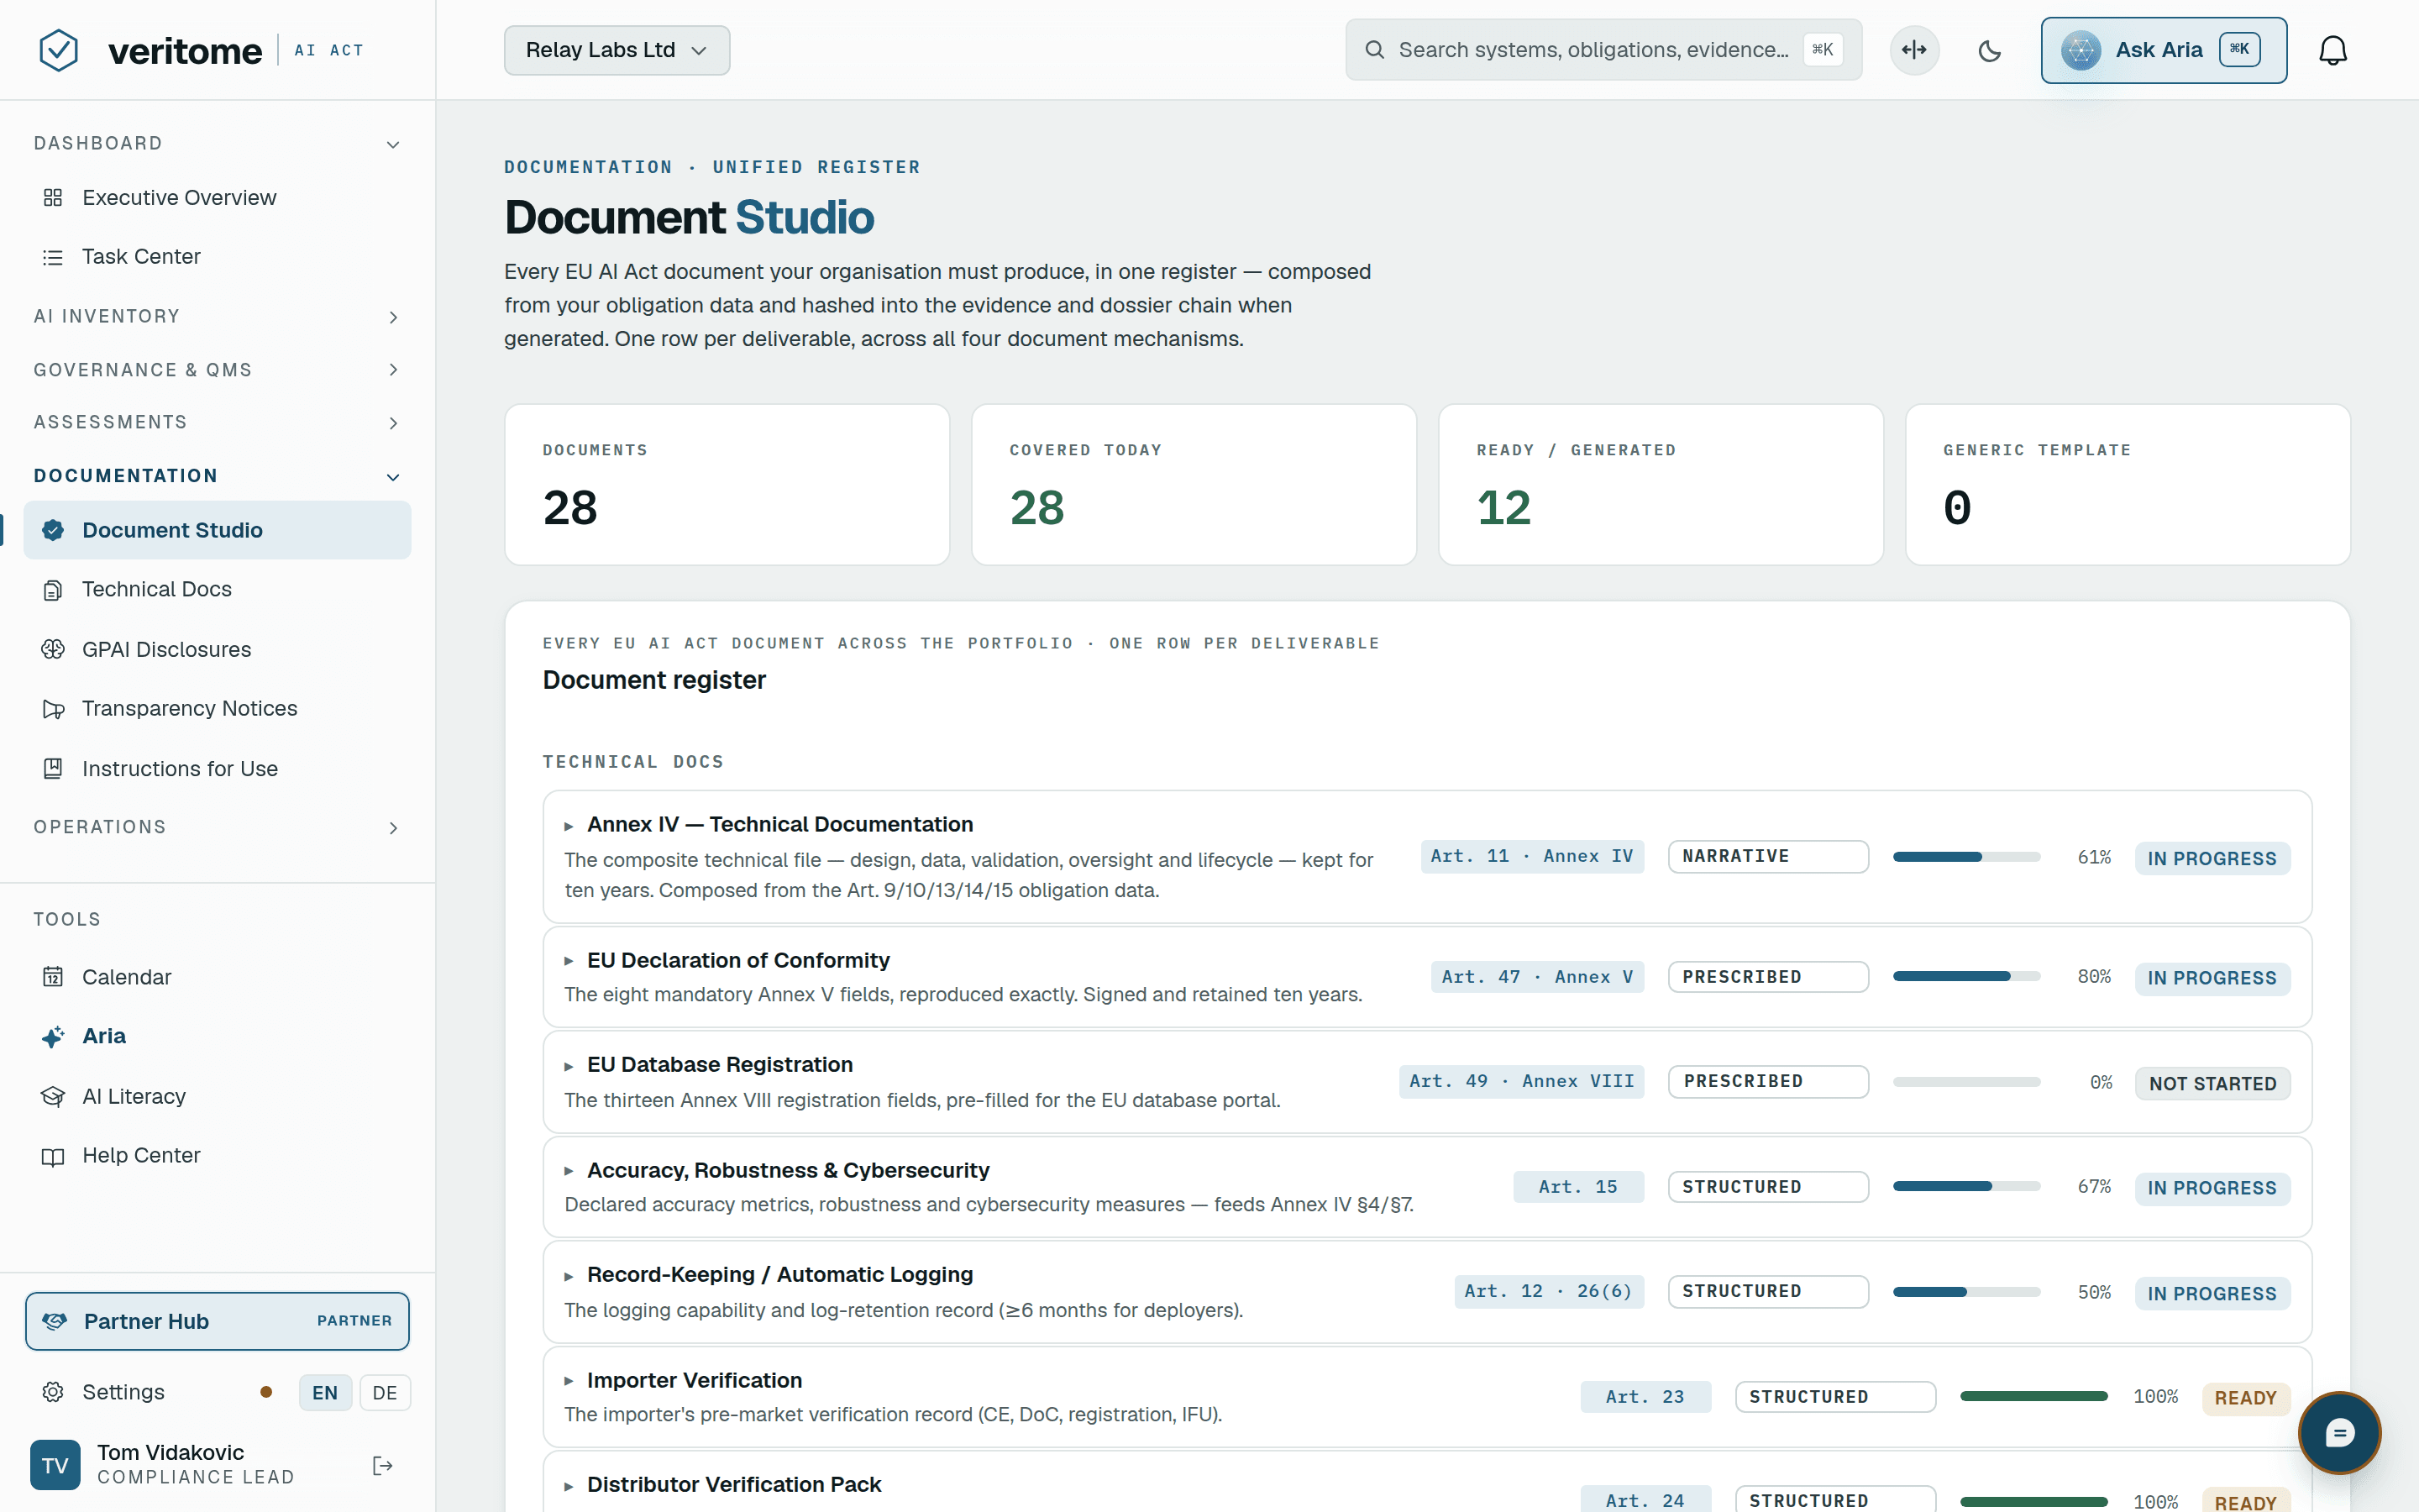Expand the Operations section
Screen dimensions: 2419x1512
[x=217, y=827]
